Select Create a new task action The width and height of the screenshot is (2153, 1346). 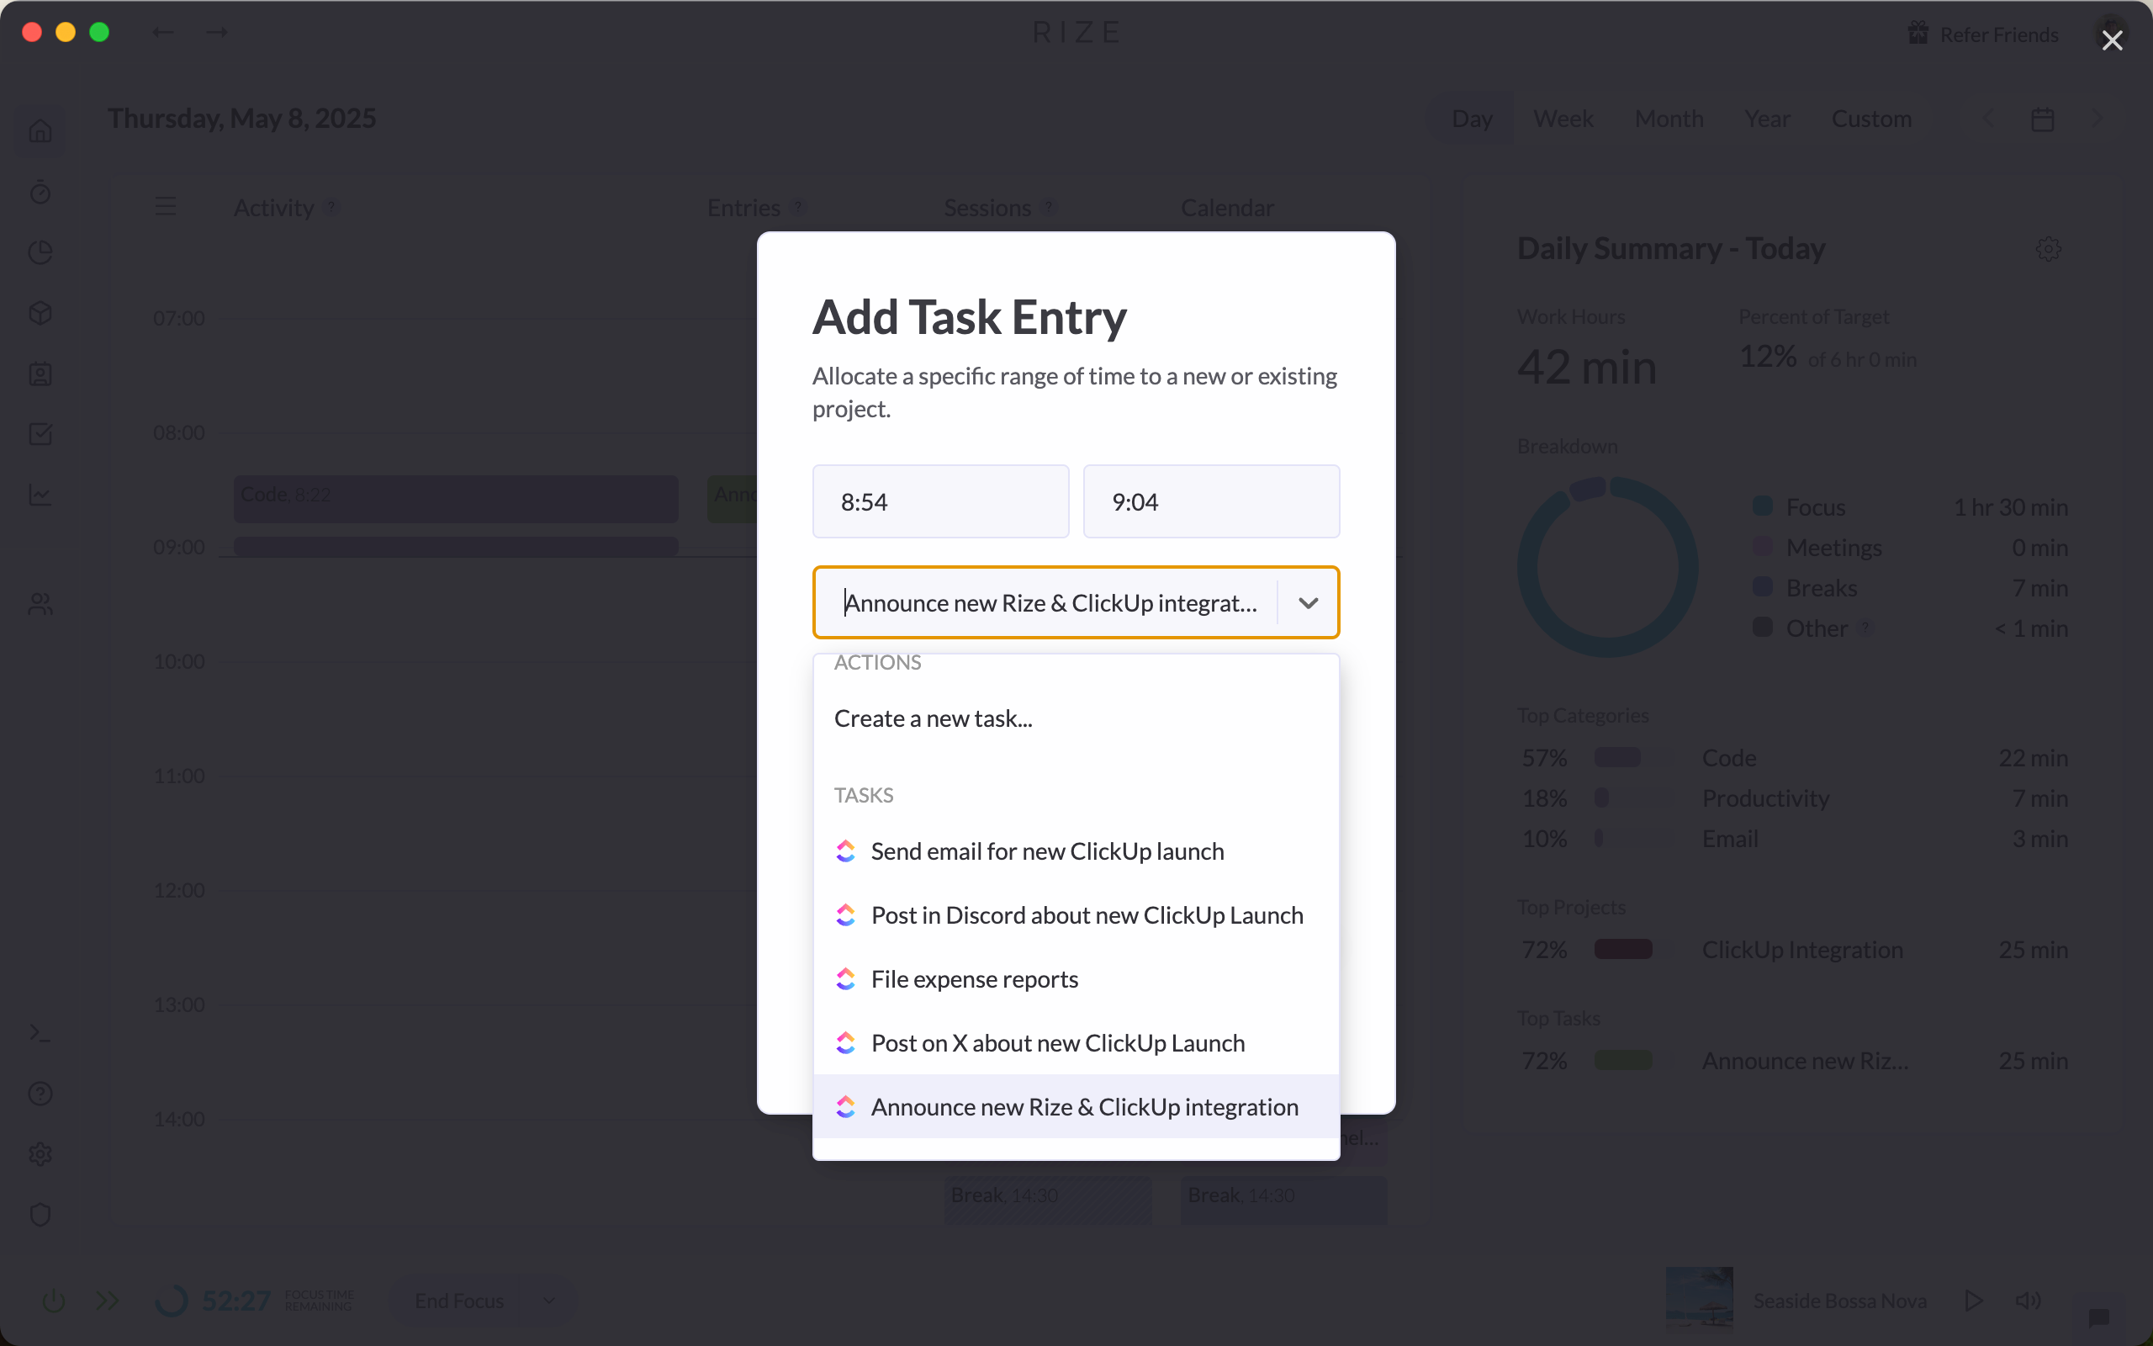(934, 718)
